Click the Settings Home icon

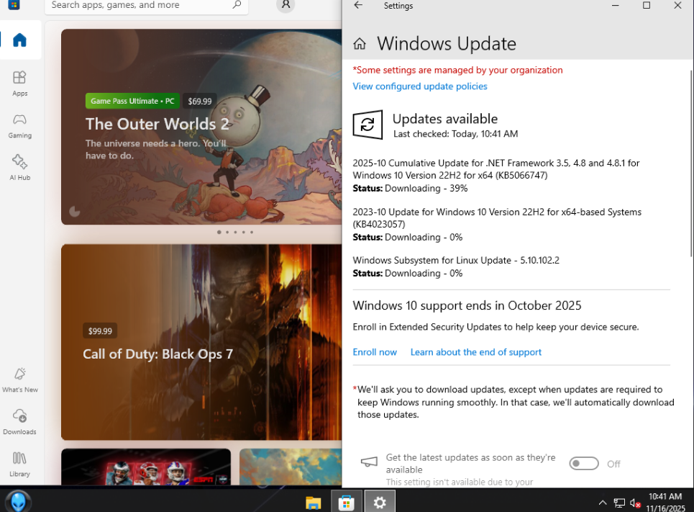pyautogui.click(x=360, y=44)
